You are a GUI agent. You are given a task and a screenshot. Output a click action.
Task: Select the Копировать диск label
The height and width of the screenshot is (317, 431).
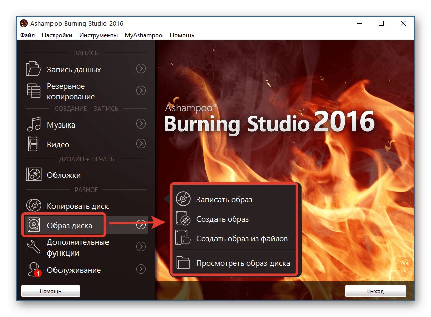[x=78, y=206]
